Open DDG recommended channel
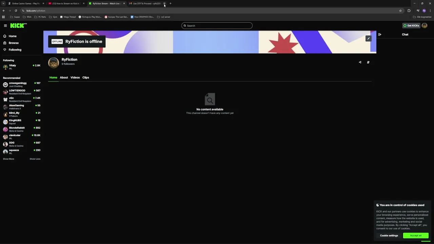 pos(22,144)
